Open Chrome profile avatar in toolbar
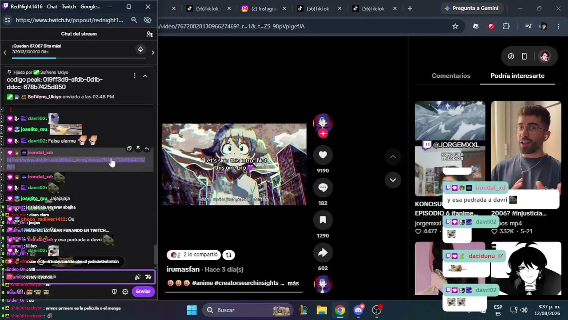This screenshot has width=568, height=320. pos(543,26)
